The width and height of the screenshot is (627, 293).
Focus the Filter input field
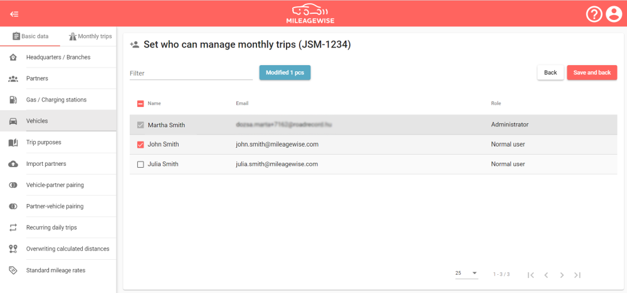point(191,73)
